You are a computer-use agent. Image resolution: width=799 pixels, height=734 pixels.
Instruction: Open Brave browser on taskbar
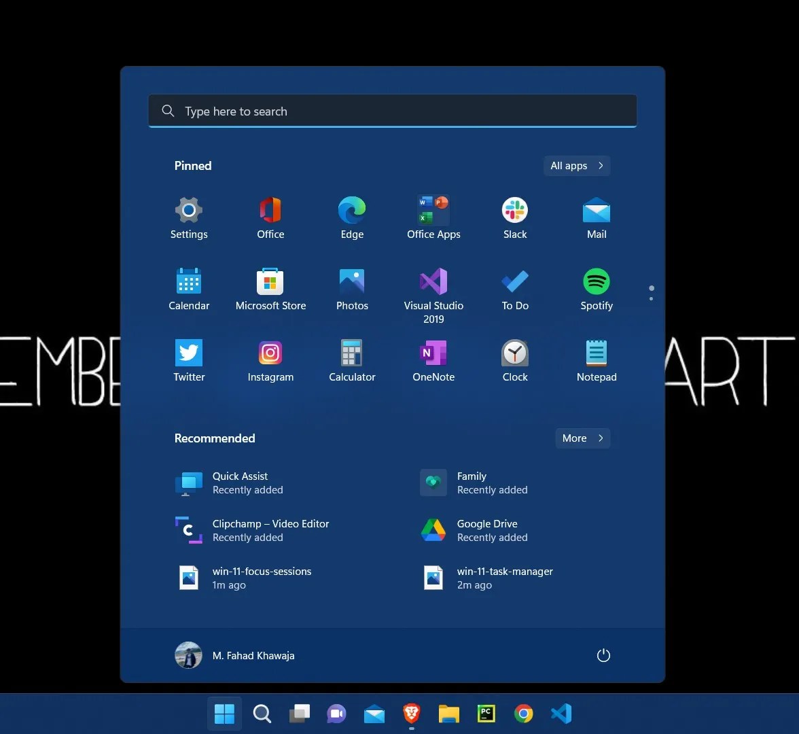point(411,714)
